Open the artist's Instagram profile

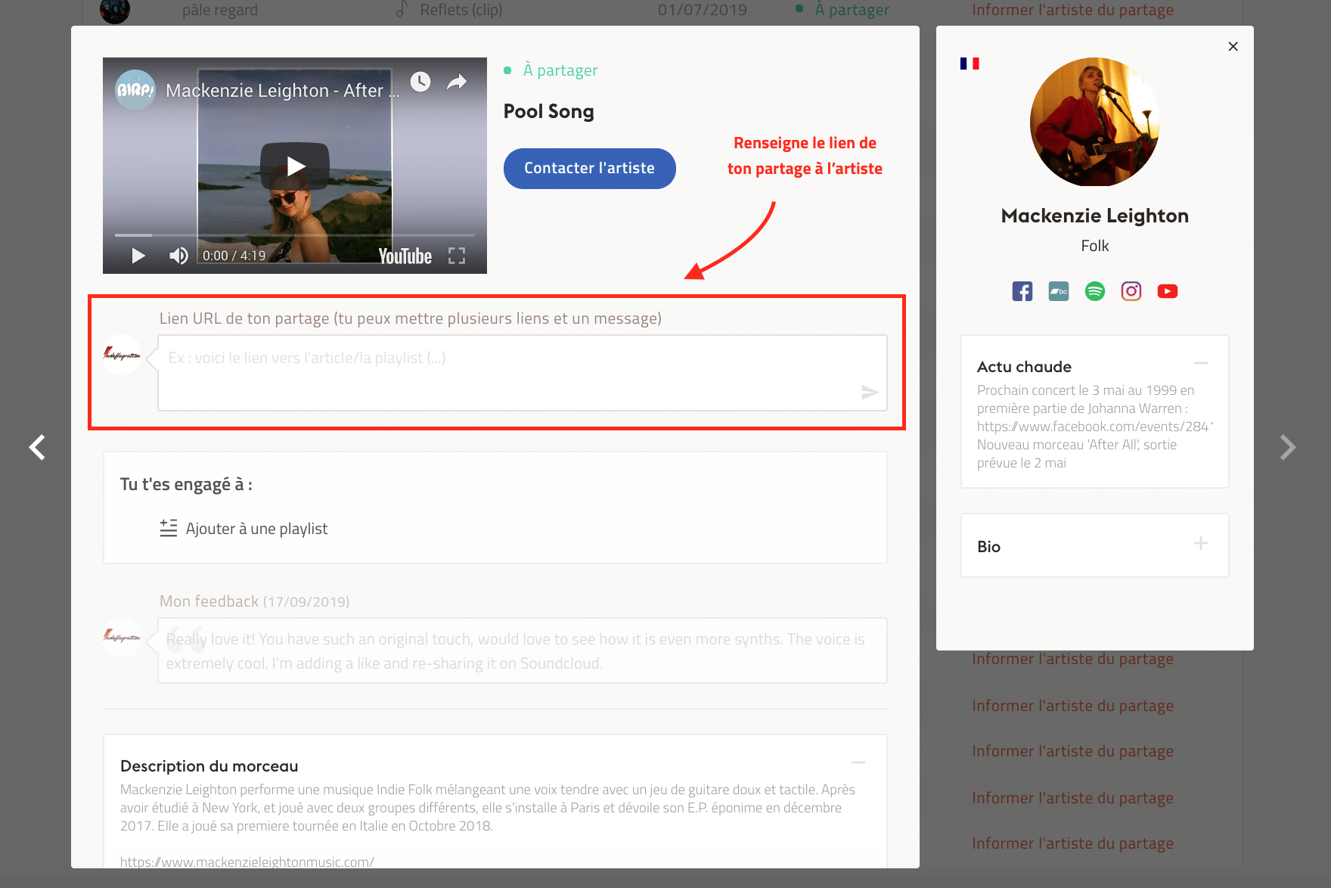coord(1131,291)
